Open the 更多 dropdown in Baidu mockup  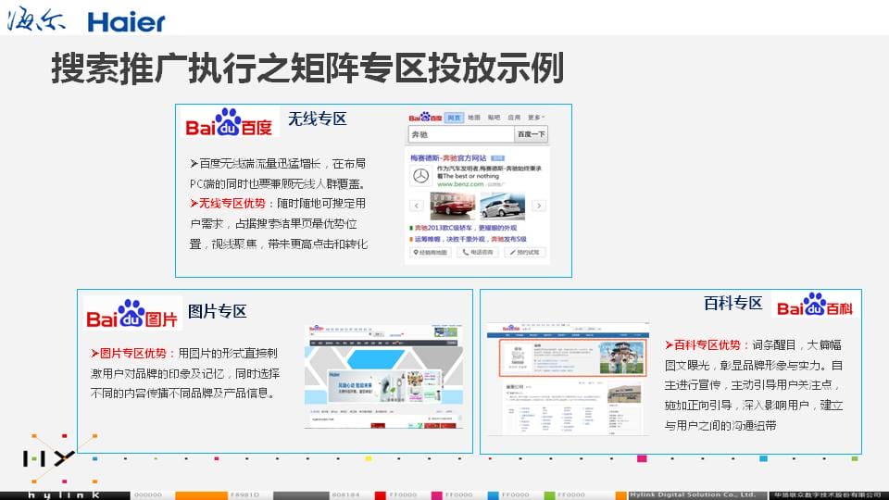tap(536, 118)
